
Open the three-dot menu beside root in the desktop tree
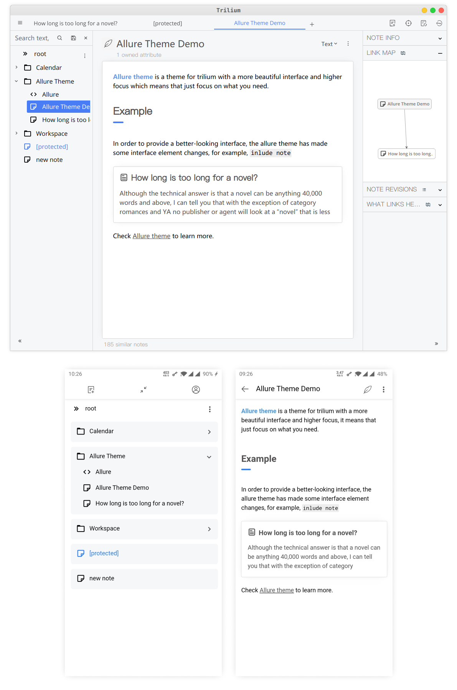[85, 56]
